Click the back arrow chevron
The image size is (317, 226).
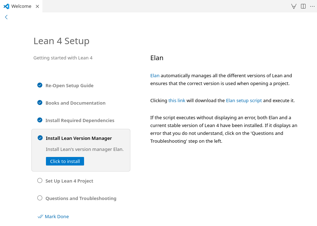click(6, 17)
